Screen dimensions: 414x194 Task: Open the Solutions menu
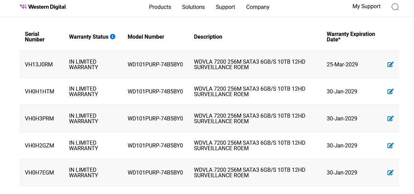[x=193, y=7]
